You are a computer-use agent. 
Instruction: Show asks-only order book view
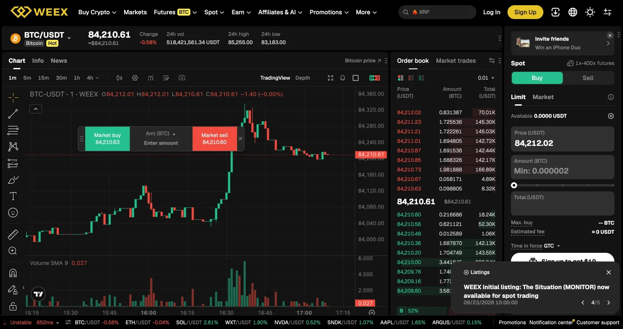coord(411,78)
